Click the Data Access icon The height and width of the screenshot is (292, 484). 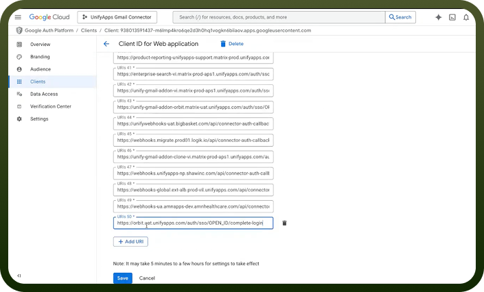click(x=19, y=94)
